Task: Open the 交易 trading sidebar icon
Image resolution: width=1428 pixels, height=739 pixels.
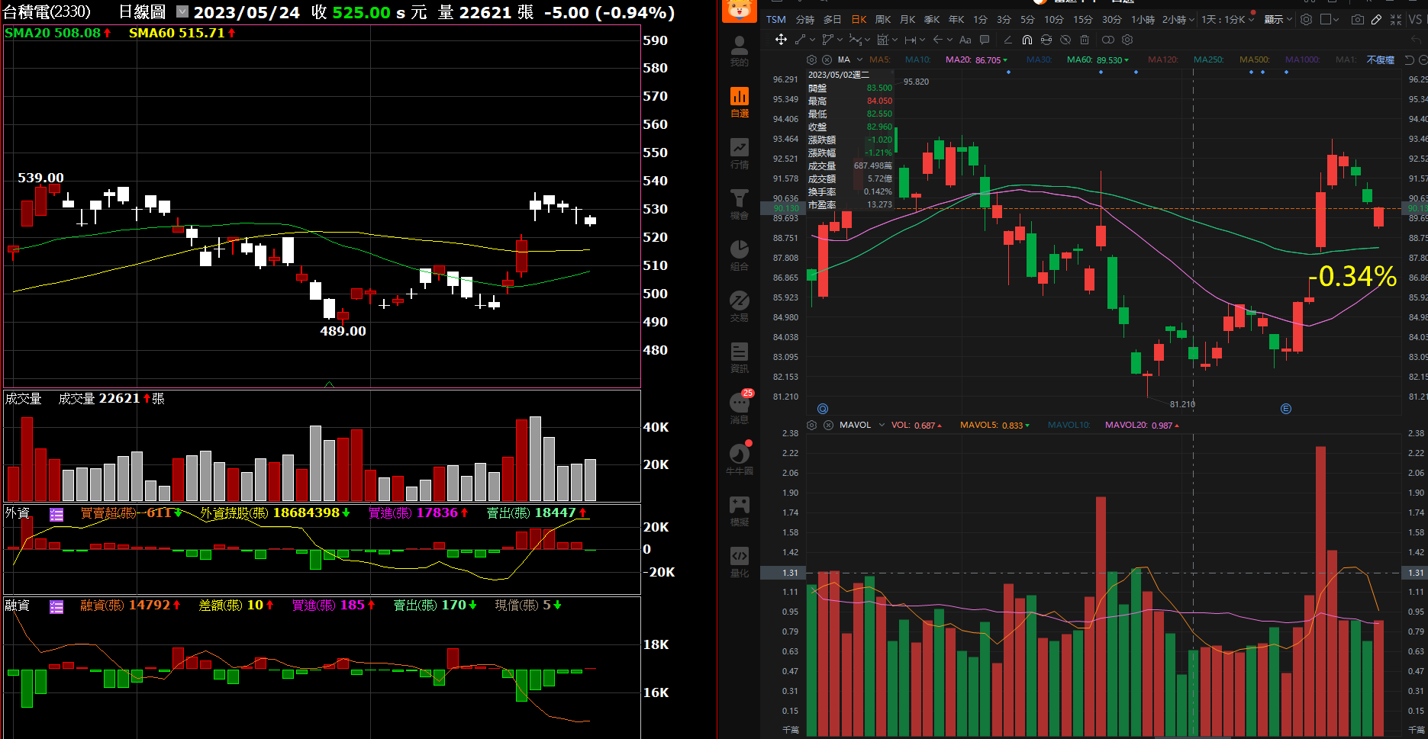Action: [740, 307]
